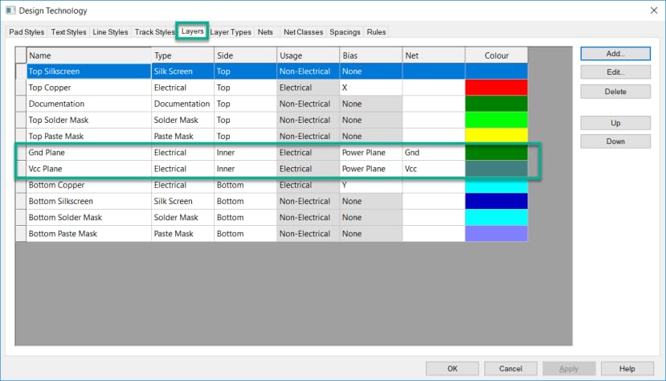666x381 pixels.
Task: Select the Bottom Solder Mask layer name
Action: click(88, 217)
